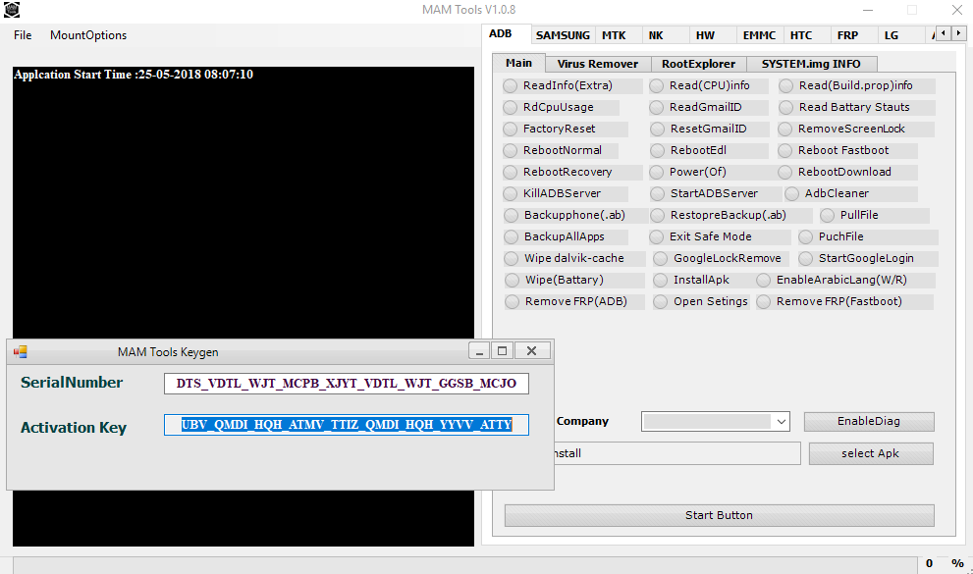Viewport: 973px width, 574px height.
Task: Choose the ResetGmailID radio option
Action: pos(658,129)
